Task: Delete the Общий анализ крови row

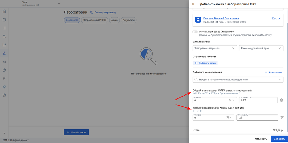Action: 282,100
